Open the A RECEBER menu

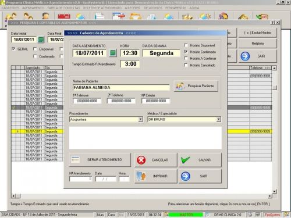(133, 8)
